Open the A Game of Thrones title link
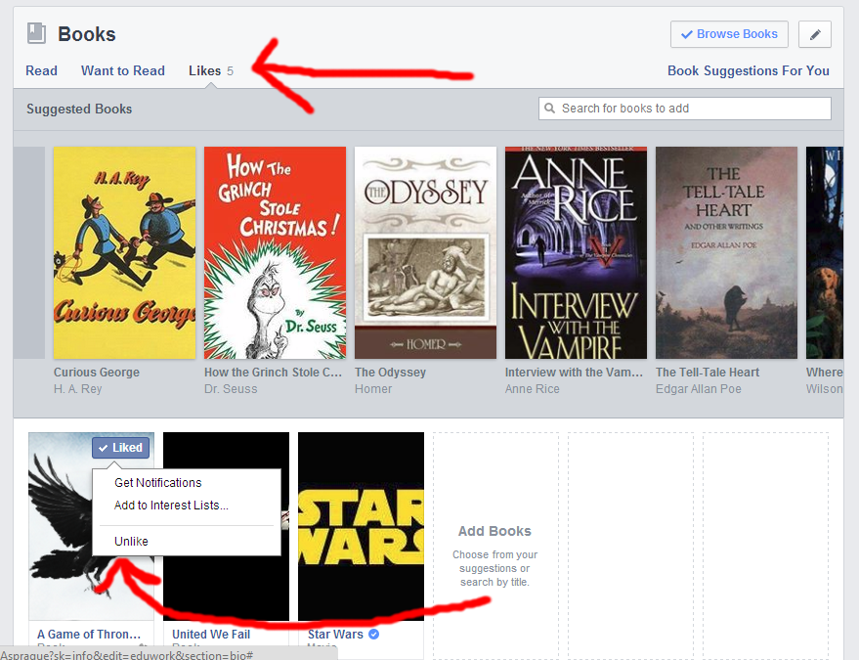Image resolution: width=859 pixels, height=660 pixels. (x=89, y=635)
